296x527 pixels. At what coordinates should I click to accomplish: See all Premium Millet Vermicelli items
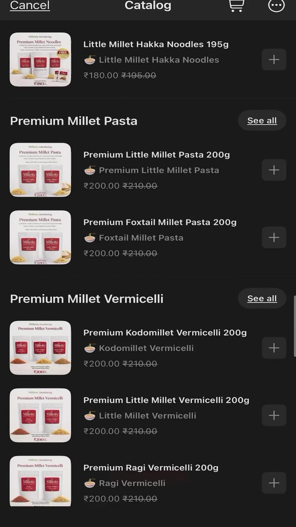coord(262,298)
